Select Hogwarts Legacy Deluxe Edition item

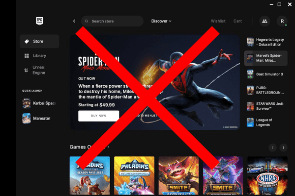265,42
